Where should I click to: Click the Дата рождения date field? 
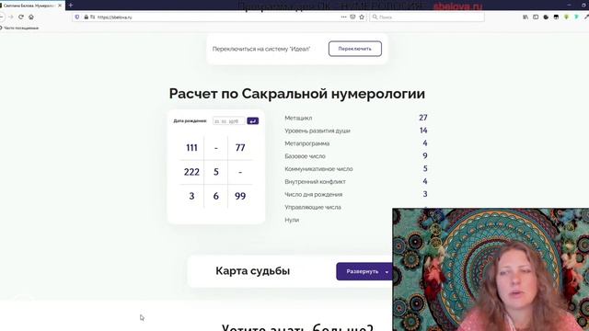228,120
